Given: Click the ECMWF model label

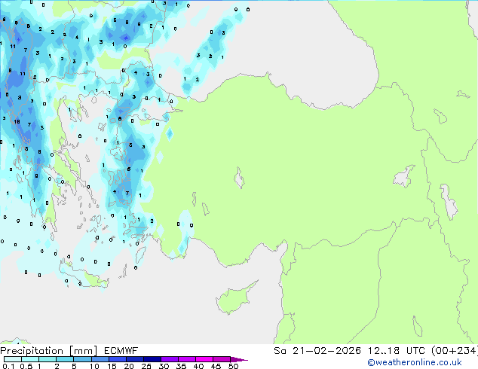Looking at the screenshot, I should coord(121,351).
